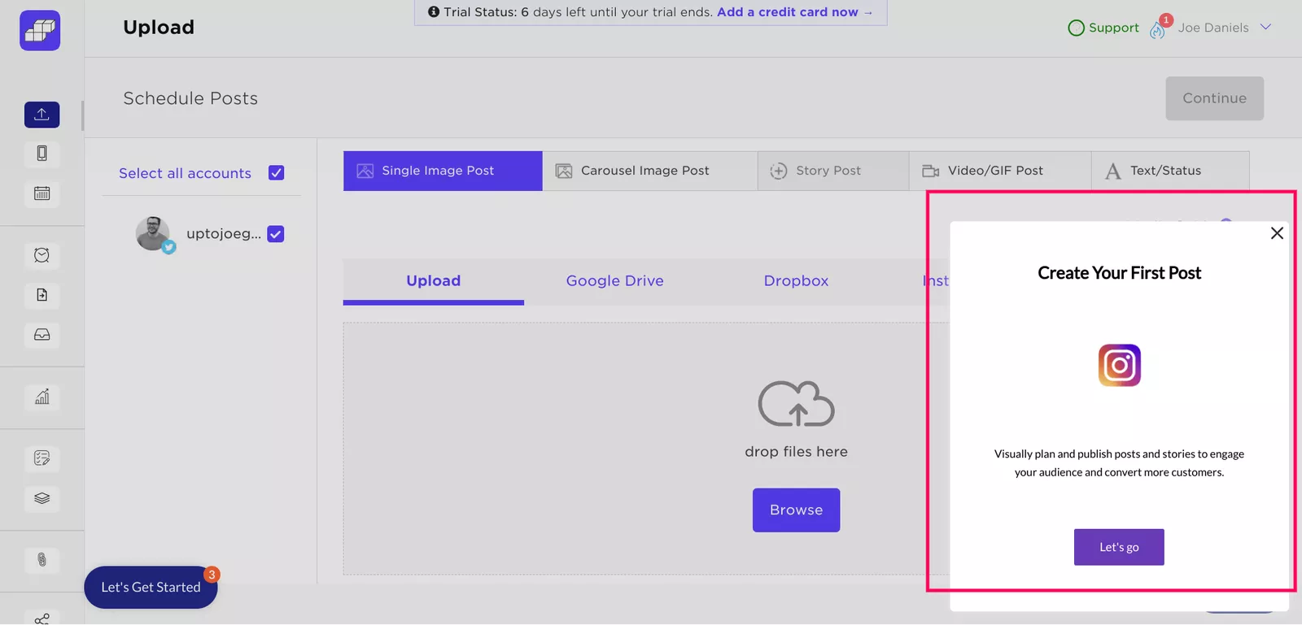Open the analytics bar chart icon

[x=42, y=397]
